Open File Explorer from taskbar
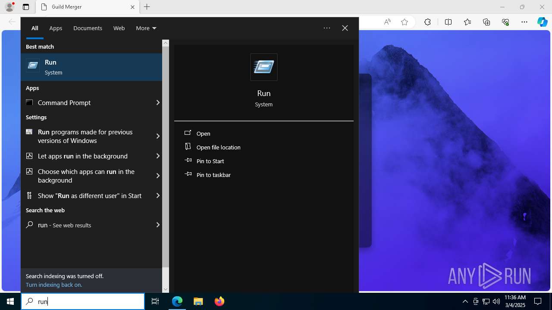Image resolution: width=552 pixels, height=310 pixels. (x=198, y=301)
